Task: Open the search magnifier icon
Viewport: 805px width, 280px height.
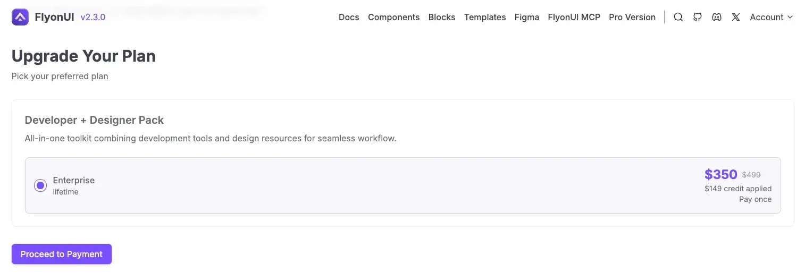Action: [x=678, y=17]
